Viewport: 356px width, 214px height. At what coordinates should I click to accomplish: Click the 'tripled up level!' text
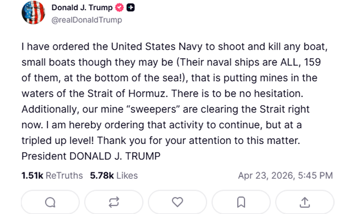[57, 141]
